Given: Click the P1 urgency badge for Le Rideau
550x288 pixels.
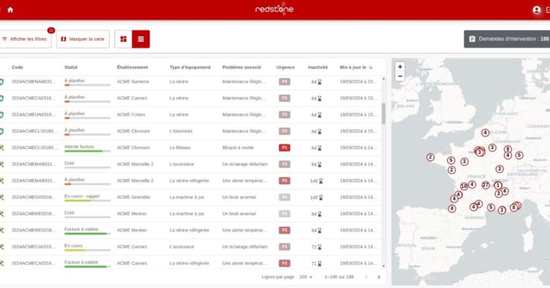Looking at the screenshot, I should pos(285,148).
